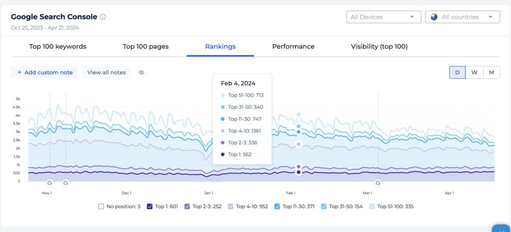Click the Top 4-10 data point on the chart
The width and height of the screenshot is (511, 232).
(x=298, y=144)
